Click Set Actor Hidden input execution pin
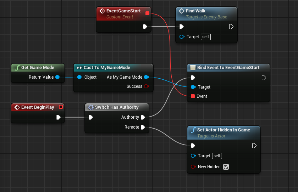Image resolution: width=298 pixels, height=192 pixels. pos(193,146)
